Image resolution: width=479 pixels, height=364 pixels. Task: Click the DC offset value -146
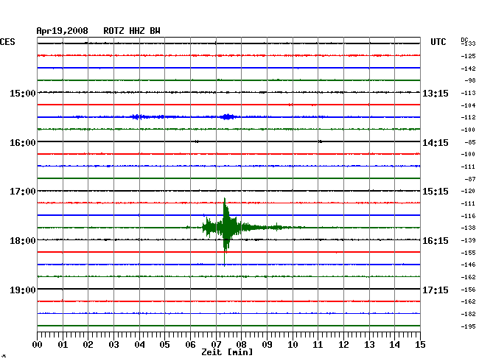pyautogui.click(x=468, y=265)
